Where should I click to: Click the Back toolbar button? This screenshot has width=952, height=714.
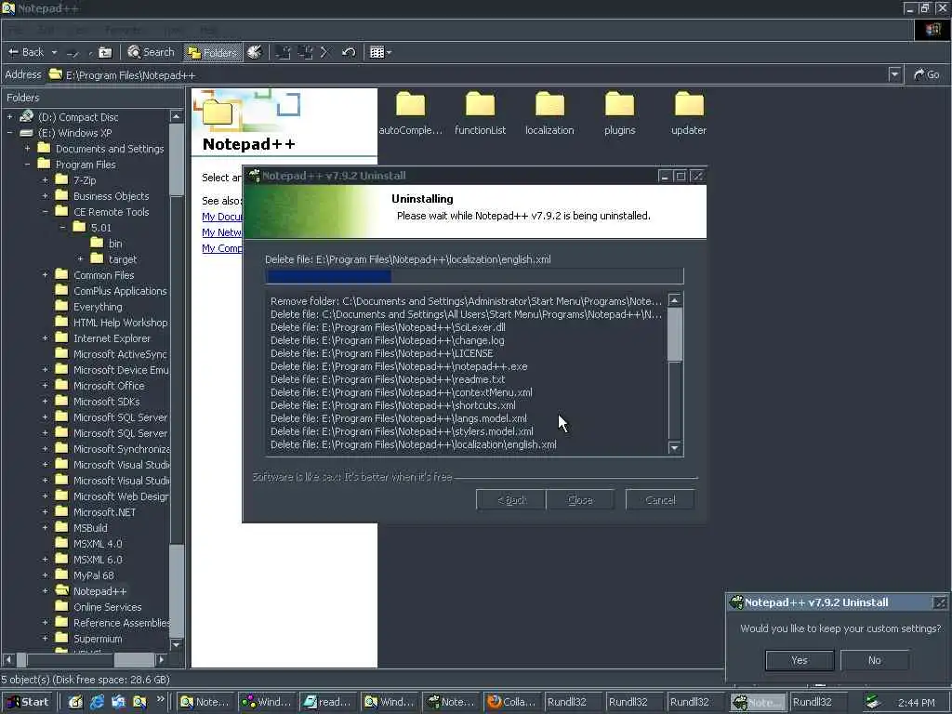click(x=25, y=53)
